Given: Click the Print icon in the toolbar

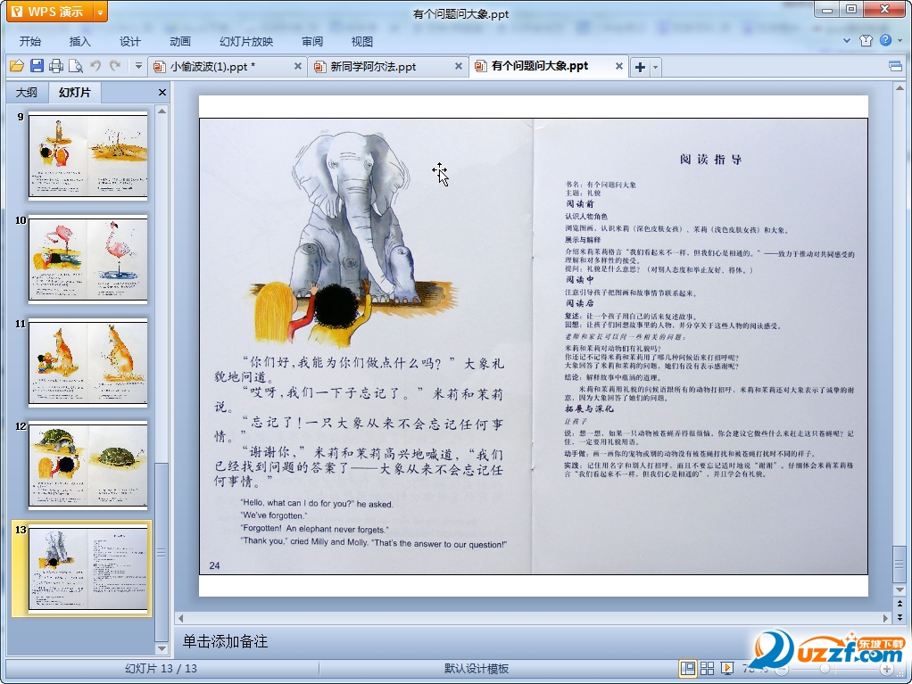Looking at the screenshot, I should (56, 66).
